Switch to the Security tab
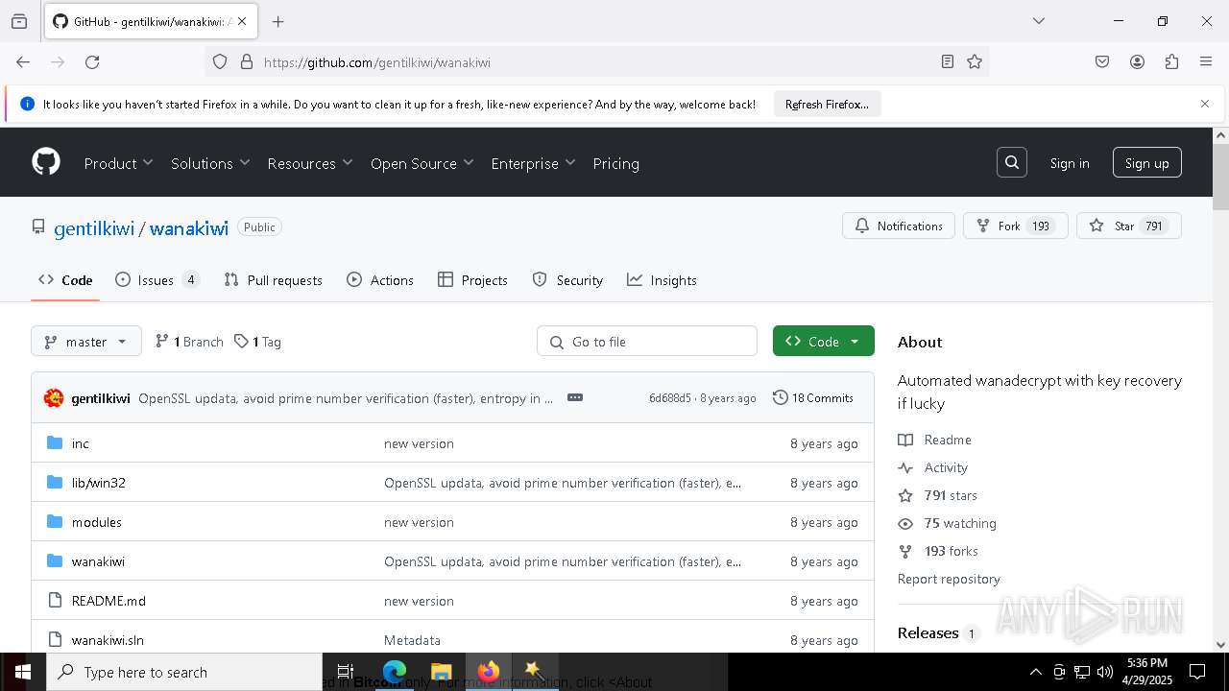The width and height of the screenshot is (1229, 691). (x=567, y=280)
